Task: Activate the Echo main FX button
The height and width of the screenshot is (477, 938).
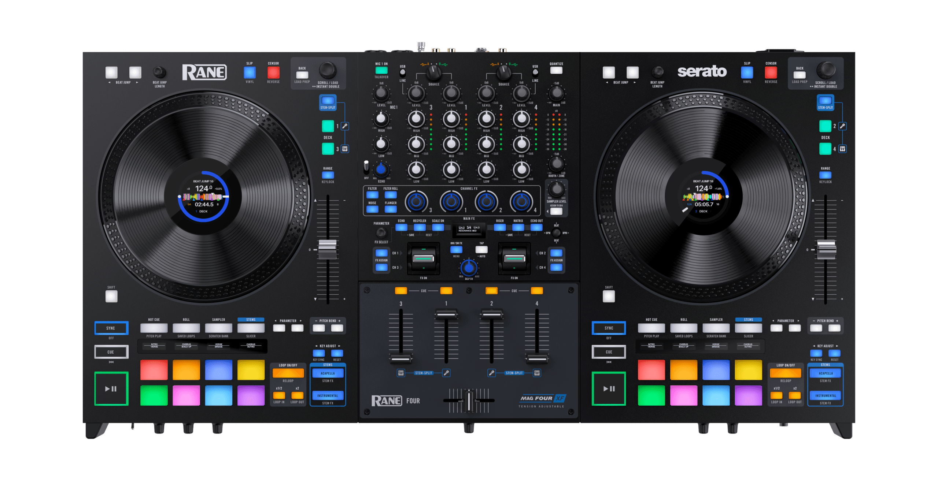Action: pyautogui.click(x=401, y=227)
